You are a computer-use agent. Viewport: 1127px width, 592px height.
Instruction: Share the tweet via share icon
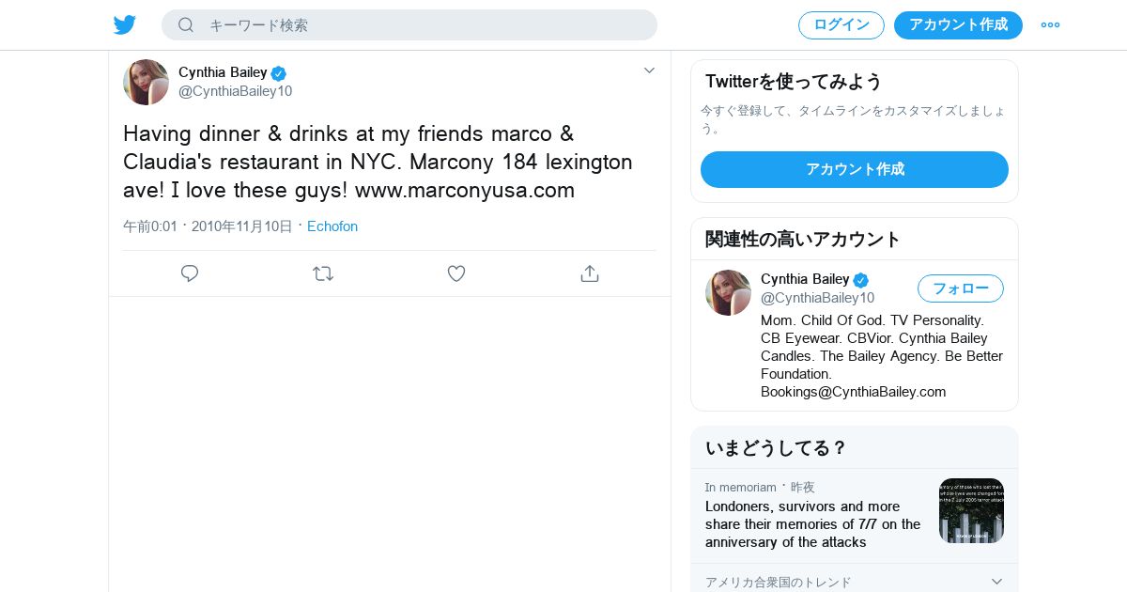(x=590, y=273)
